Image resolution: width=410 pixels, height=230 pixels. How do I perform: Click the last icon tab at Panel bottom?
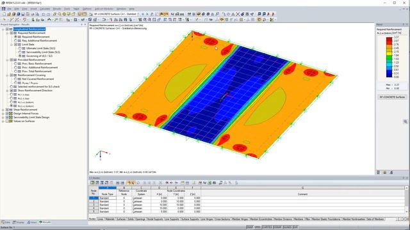pyautogui.click(x=391, y=172)
